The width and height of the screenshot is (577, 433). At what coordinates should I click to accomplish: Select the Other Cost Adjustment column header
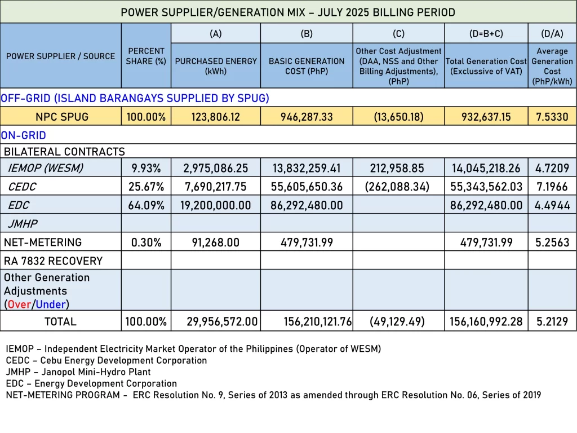(398, 66)
